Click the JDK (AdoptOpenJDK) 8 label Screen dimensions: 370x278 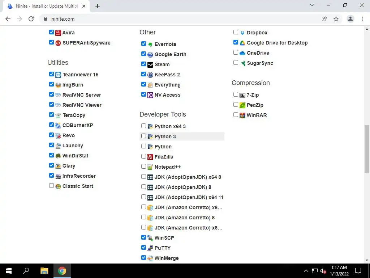183,187
